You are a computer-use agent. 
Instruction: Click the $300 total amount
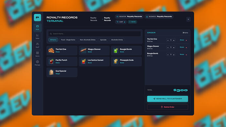[180, 90]
